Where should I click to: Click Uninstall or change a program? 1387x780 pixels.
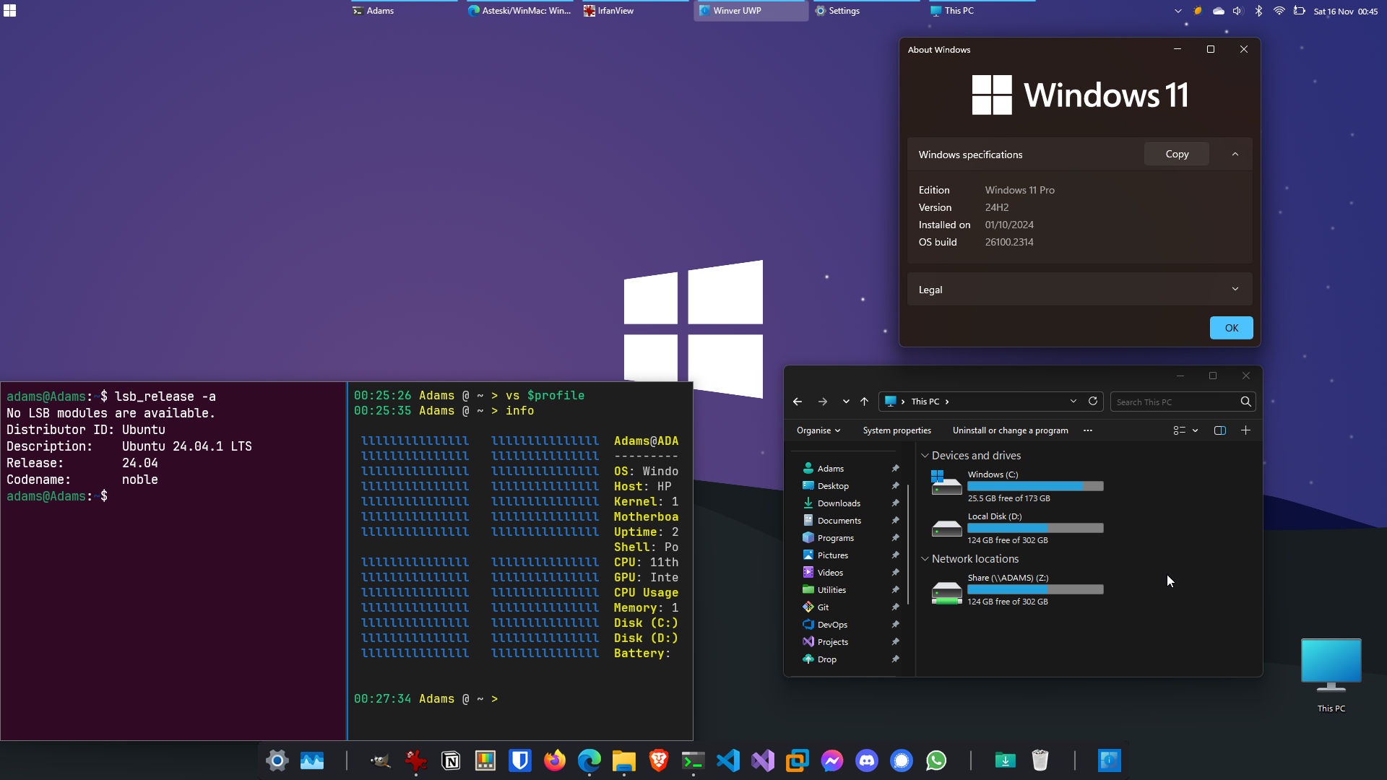click(x=1011, y=430)
